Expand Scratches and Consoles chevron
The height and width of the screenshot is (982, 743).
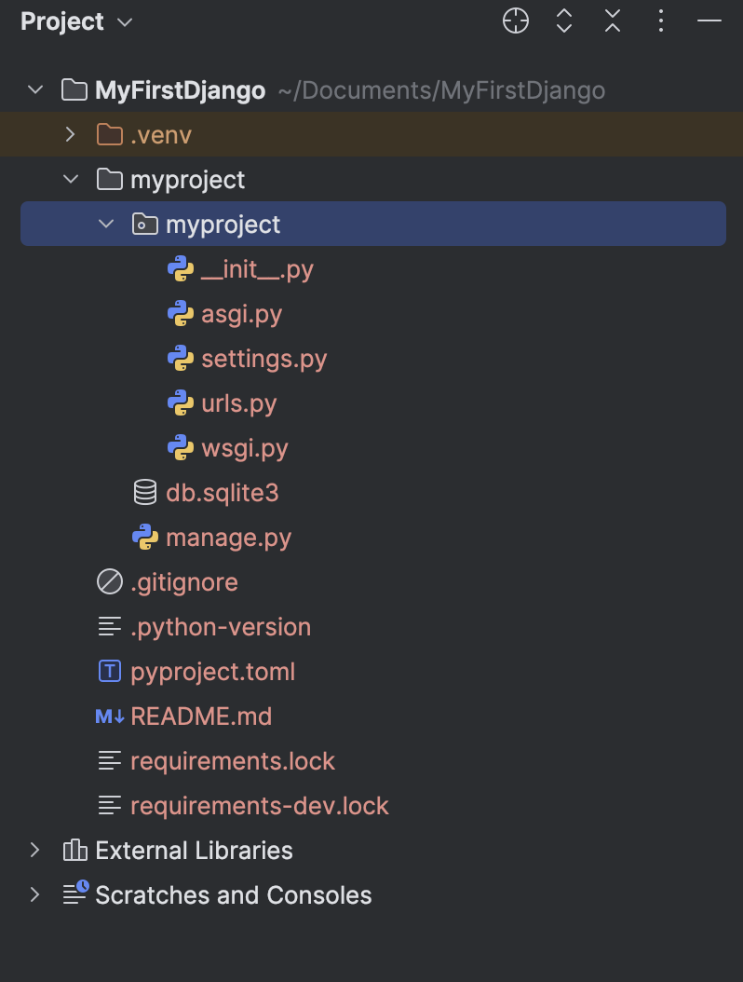(35, 895)
